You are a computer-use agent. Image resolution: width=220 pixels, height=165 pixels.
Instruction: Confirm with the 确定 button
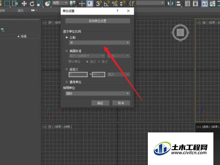[x=100, y=103]
